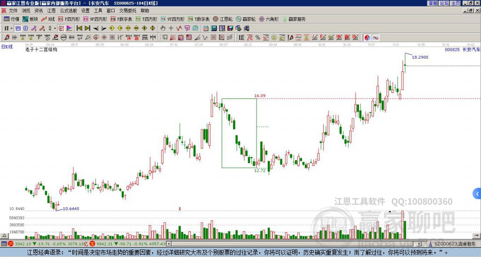This screenshot has width=481, height=257.
Task: Jump to first bar icon
Action: click(79, 29)
